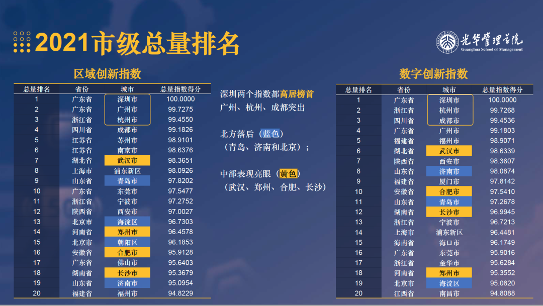The image size is (543, 306).
Task: Select blue 海淀区 cell in the right table
Action: tap(449, 283)
